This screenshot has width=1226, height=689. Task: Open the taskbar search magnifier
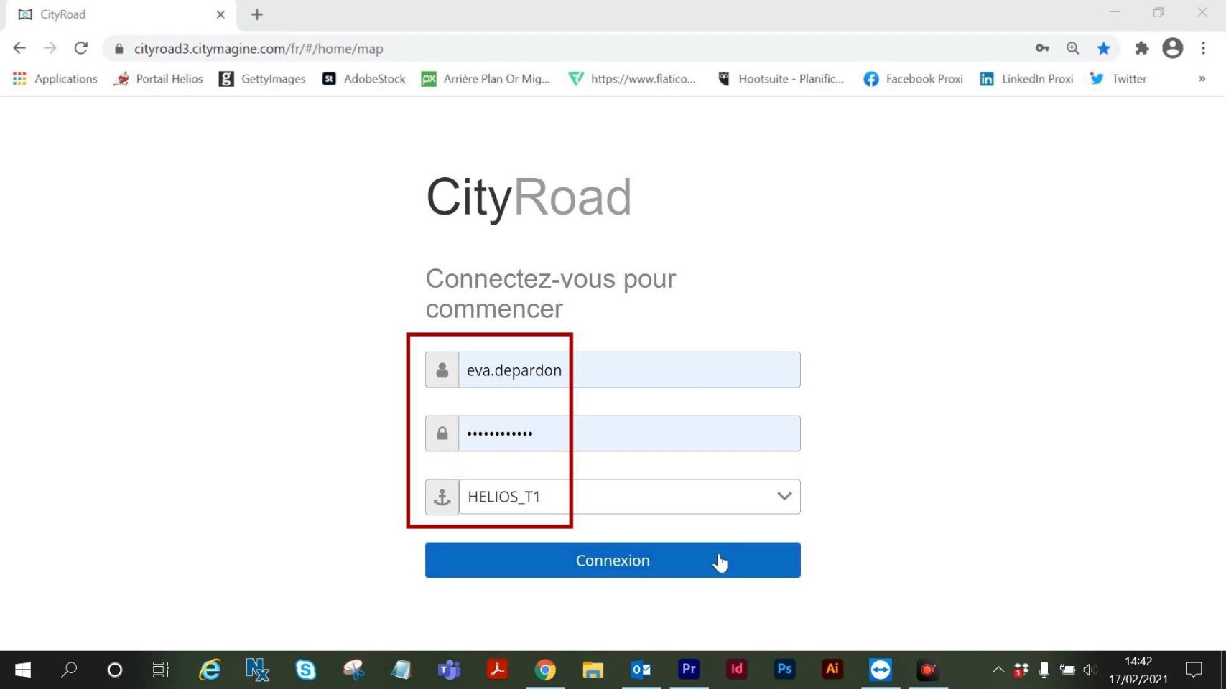point(69,670)
